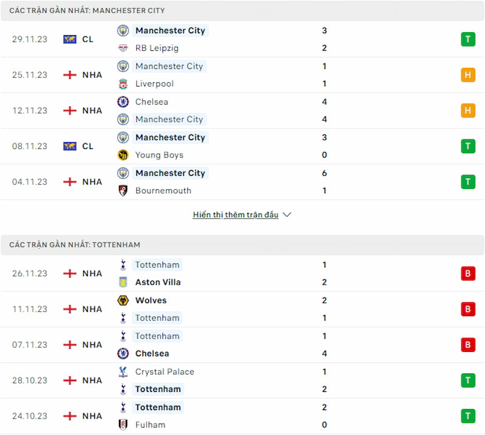Click the Young Boys club crest
The image size is (485, 435).
(123, 155)
